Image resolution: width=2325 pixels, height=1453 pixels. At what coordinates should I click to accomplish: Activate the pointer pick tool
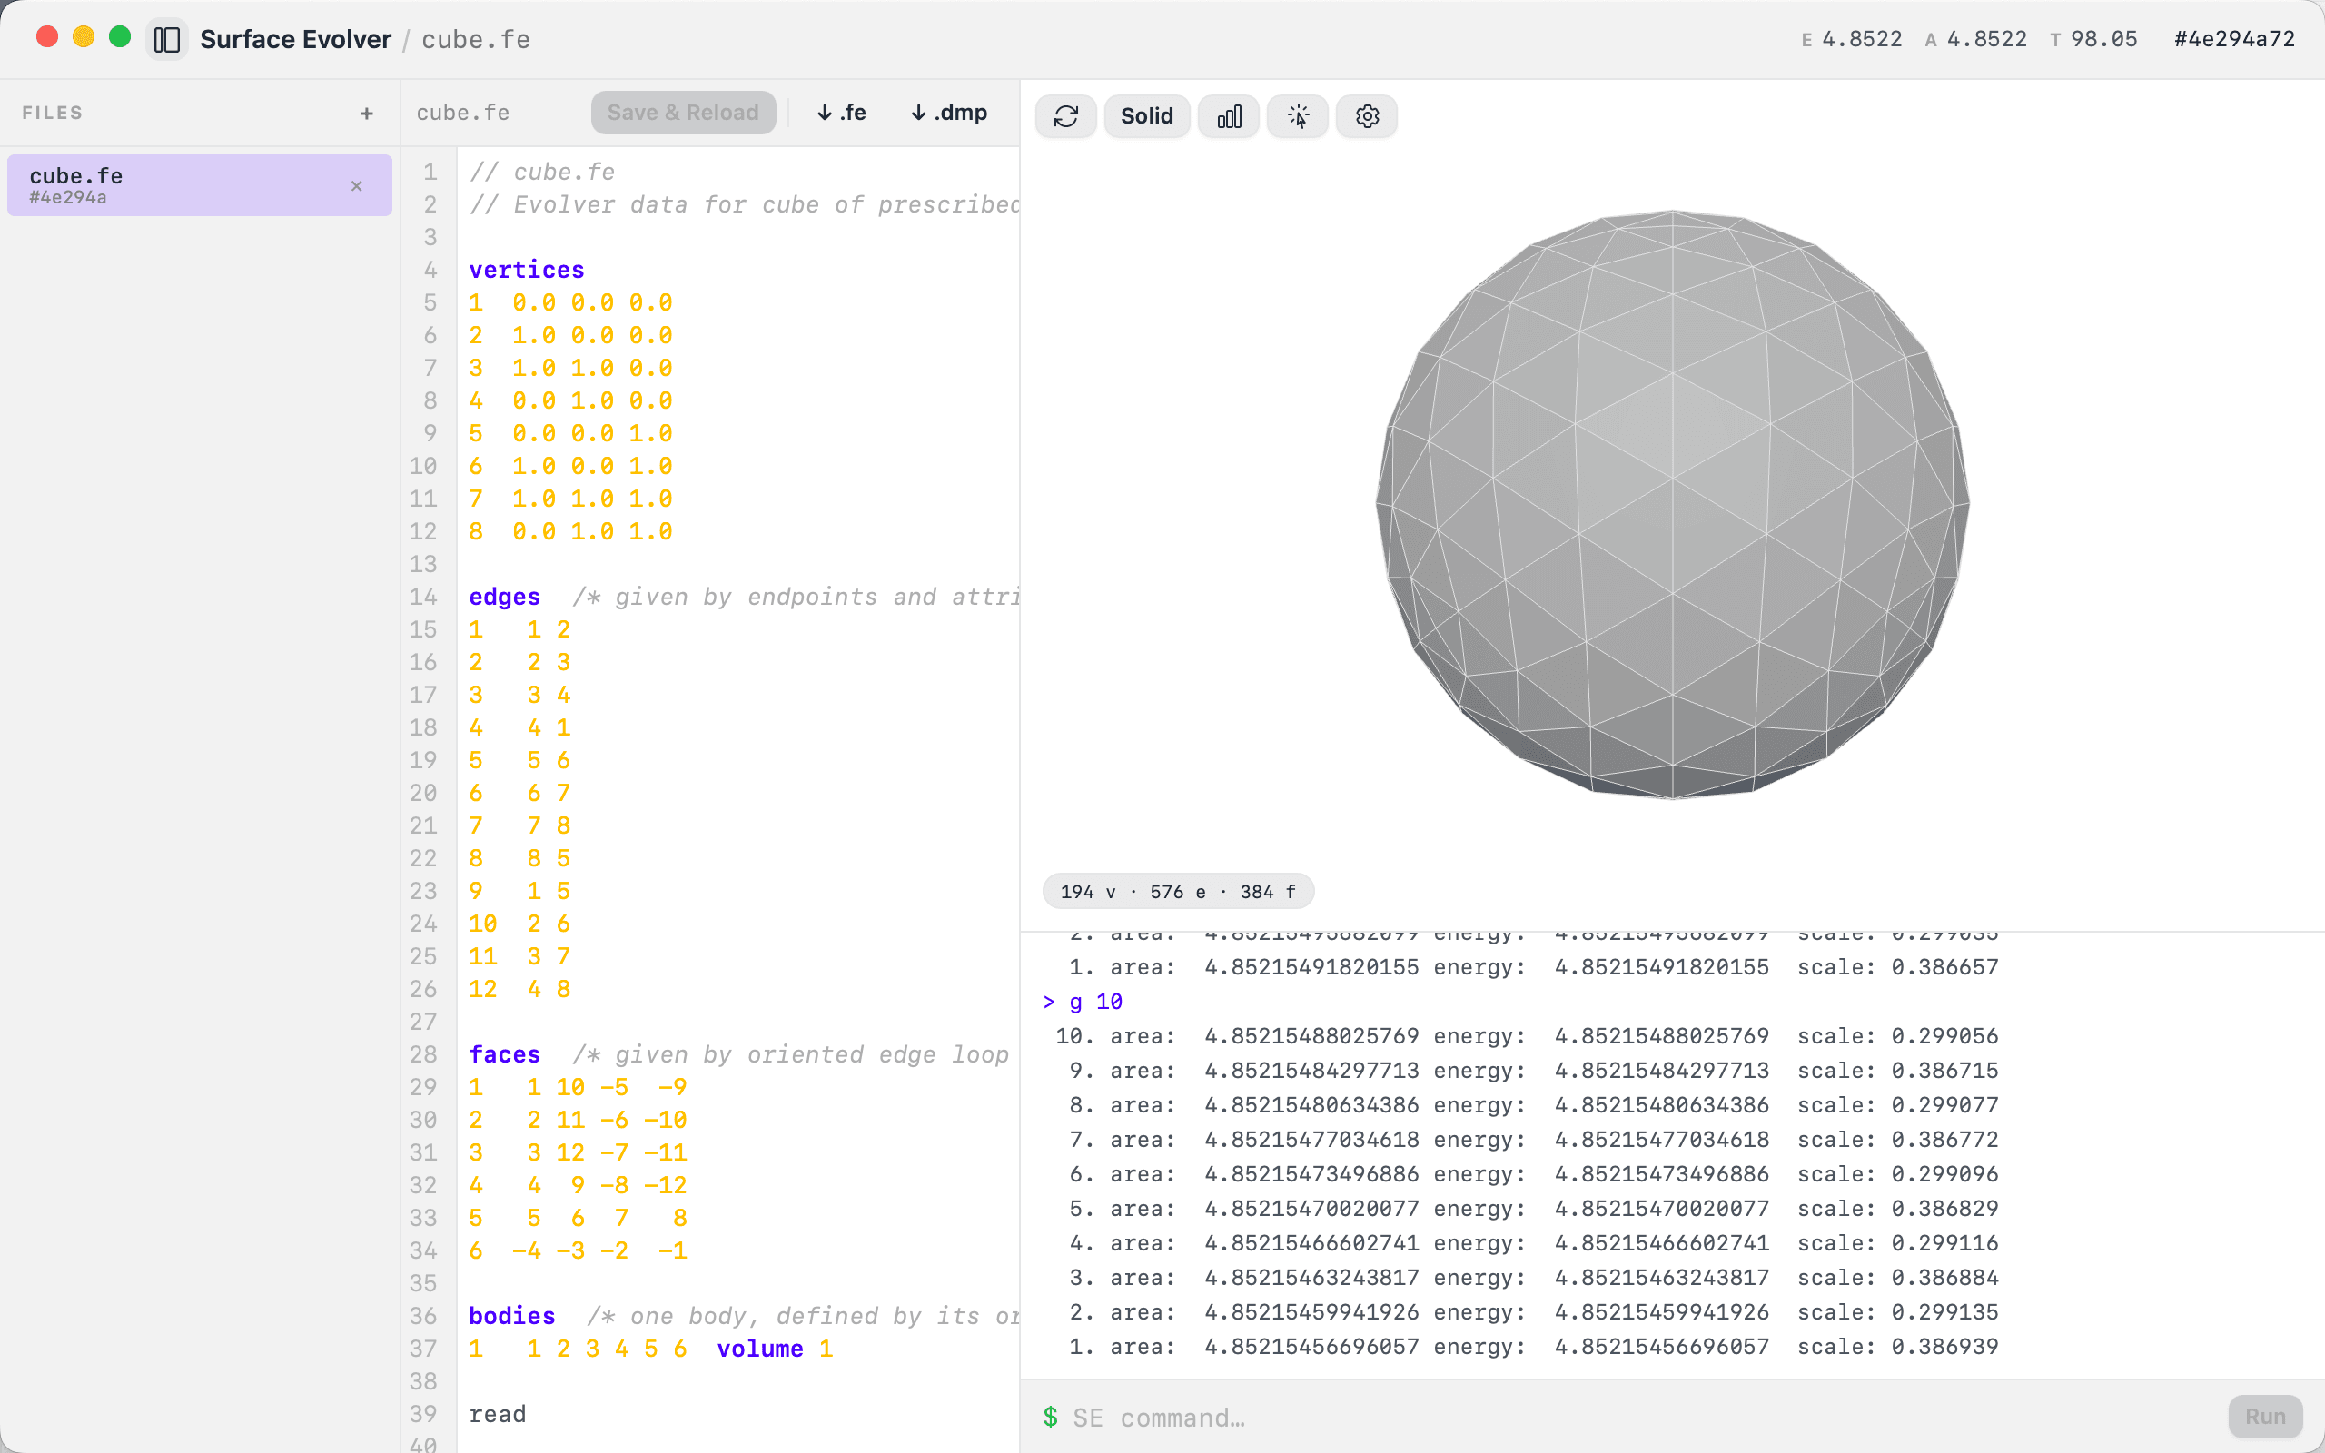click(1298, 116)
